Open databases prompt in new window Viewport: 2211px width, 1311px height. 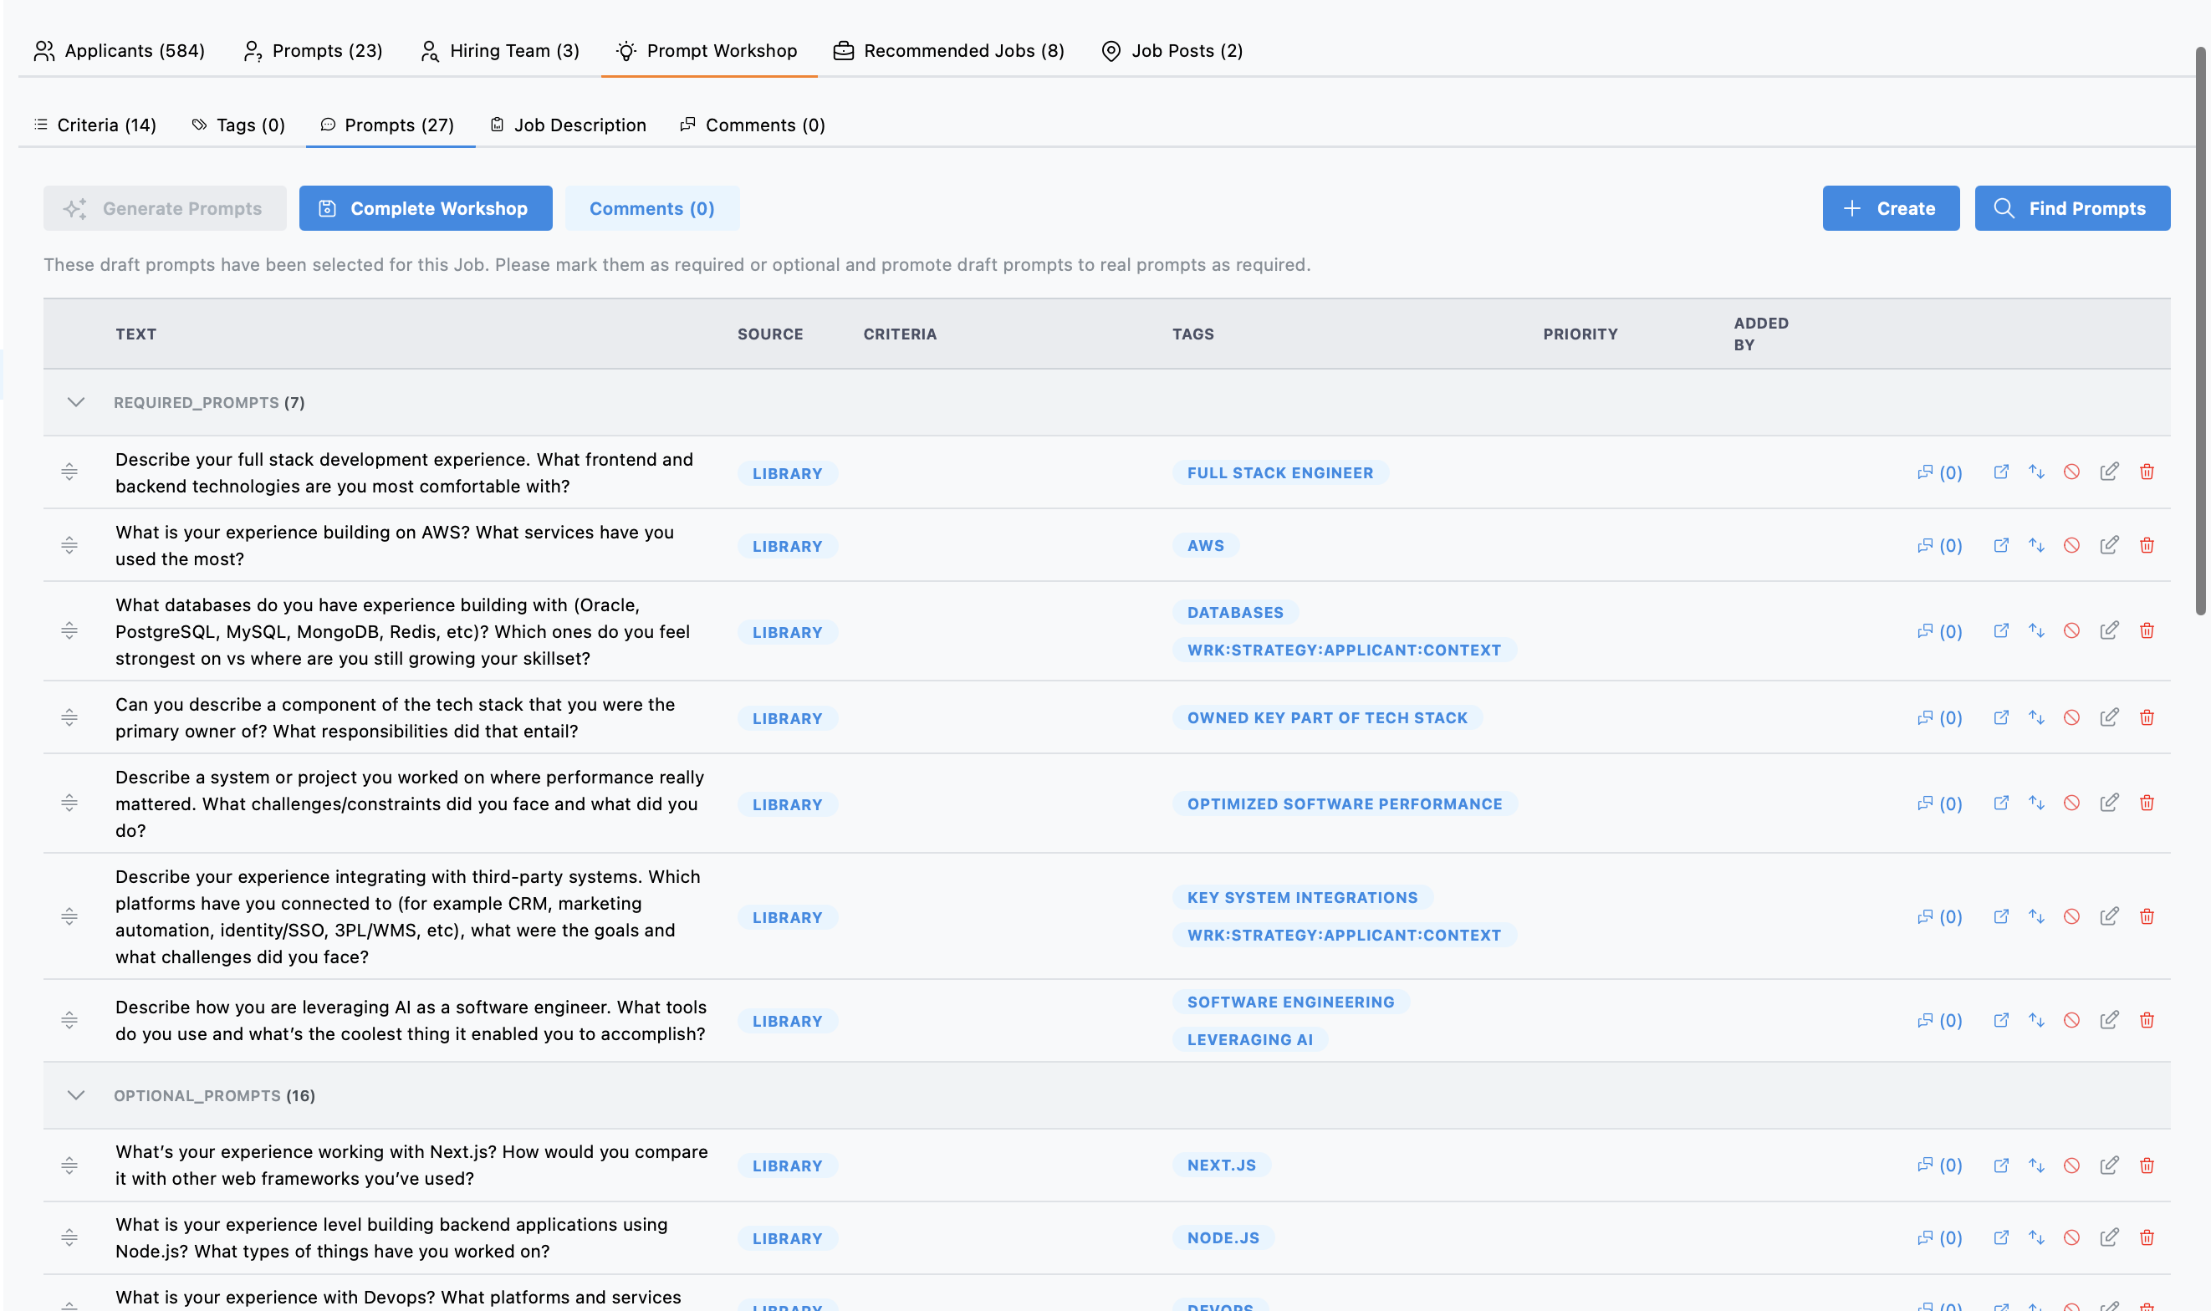point(2001,630)
